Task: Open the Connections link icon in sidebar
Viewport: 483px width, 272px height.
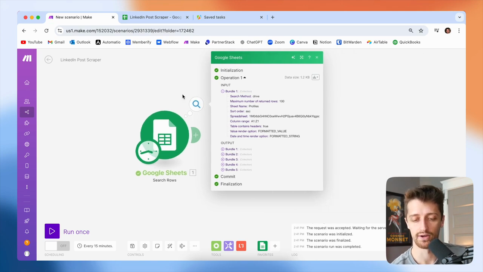Action: click(27, 133)
